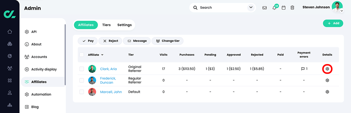Select all affiliates with header checkbox
Image resolution: width=351 pixels, height=113 pixels.
click(82, 55)
